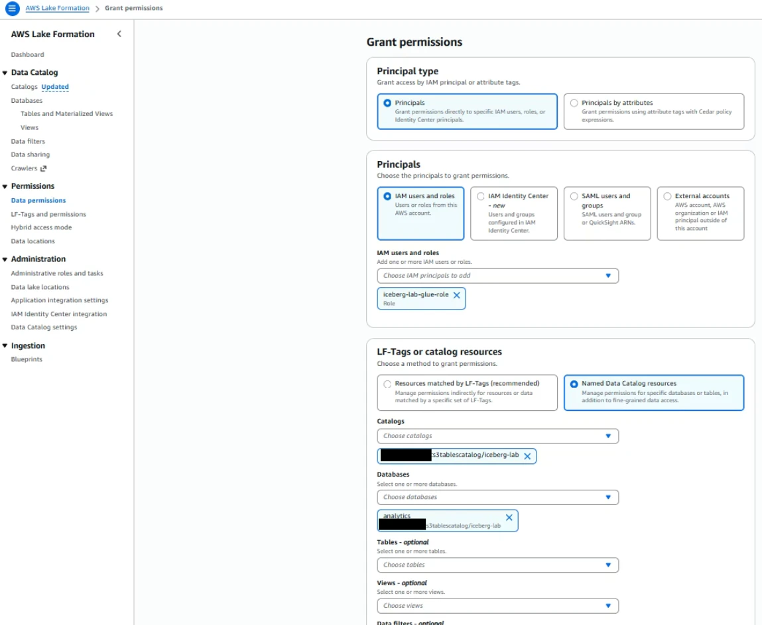762x625 pixels.
Task: Select IAM Identity Center option
Action: click(514, 213)
